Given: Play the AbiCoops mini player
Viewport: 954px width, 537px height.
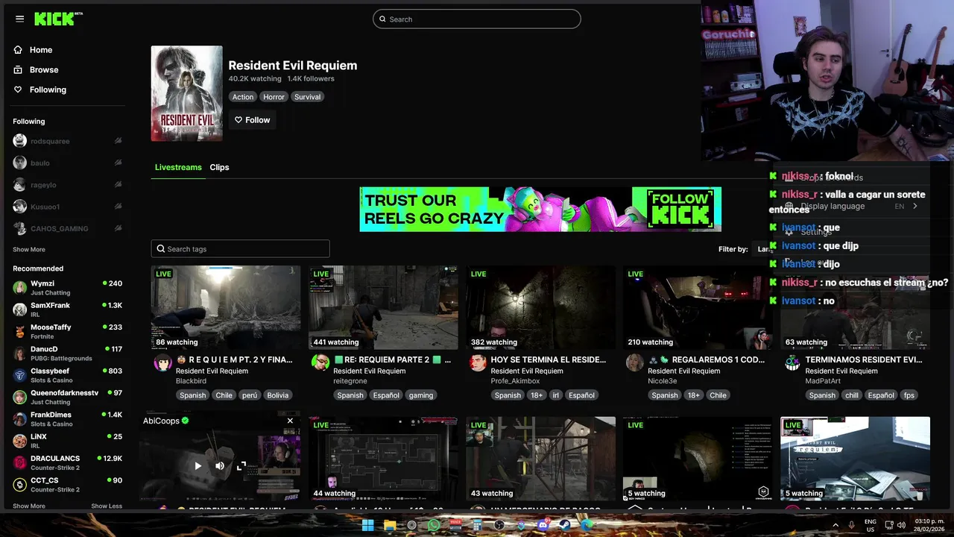Looking at the screenshot, I should pos(198,465).
